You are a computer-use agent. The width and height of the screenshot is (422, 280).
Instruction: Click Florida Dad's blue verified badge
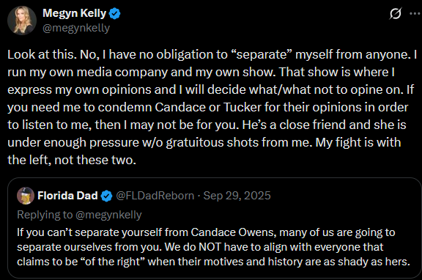click(106, 196)
